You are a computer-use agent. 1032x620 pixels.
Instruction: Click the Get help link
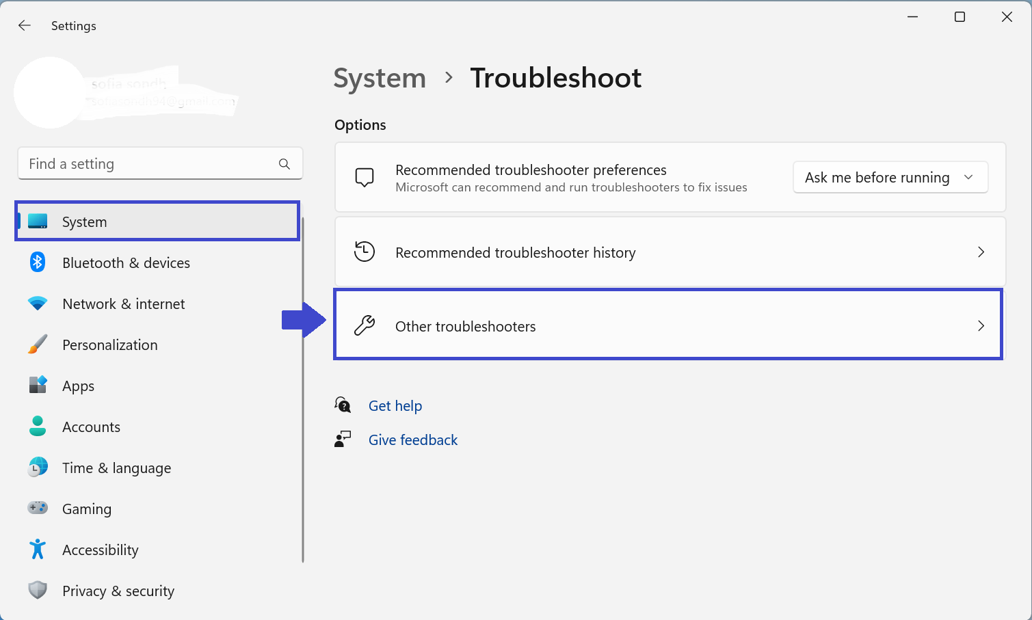click(395, 406)
